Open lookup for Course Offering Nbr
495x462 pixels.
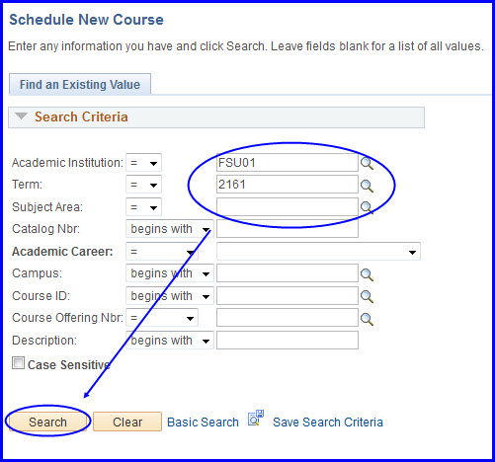[367, 319]
